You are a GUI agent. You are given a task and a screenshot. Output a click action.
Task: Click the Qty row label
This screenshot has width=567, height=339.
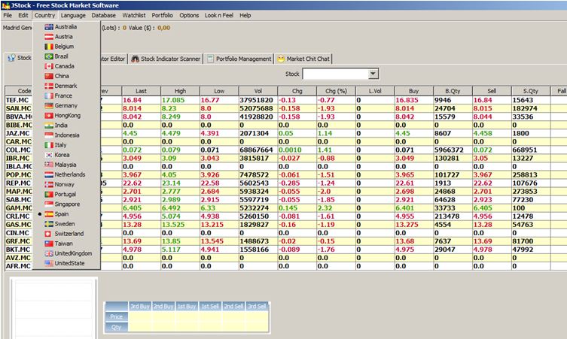[x=117, y=327]
